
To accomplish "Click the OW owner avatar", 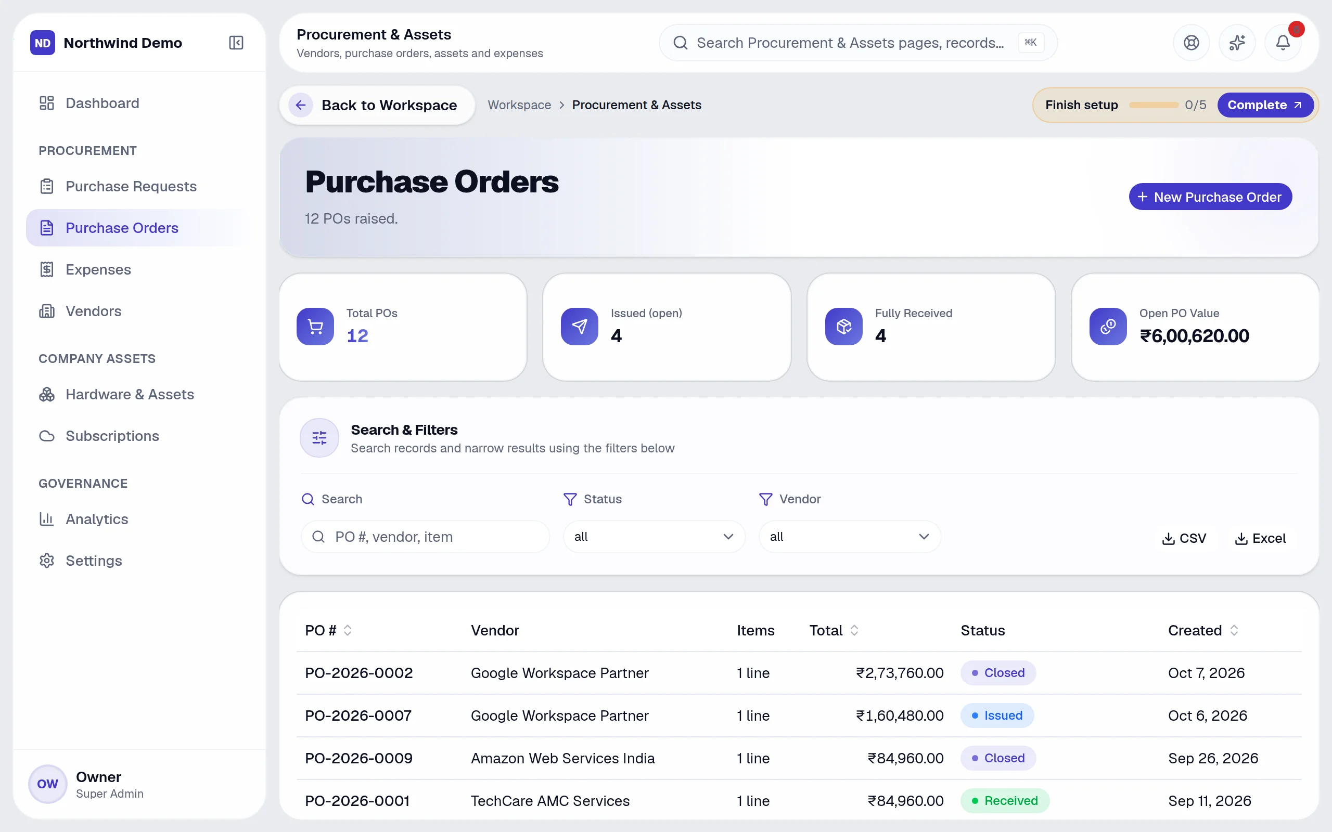I will coord(48,784).
